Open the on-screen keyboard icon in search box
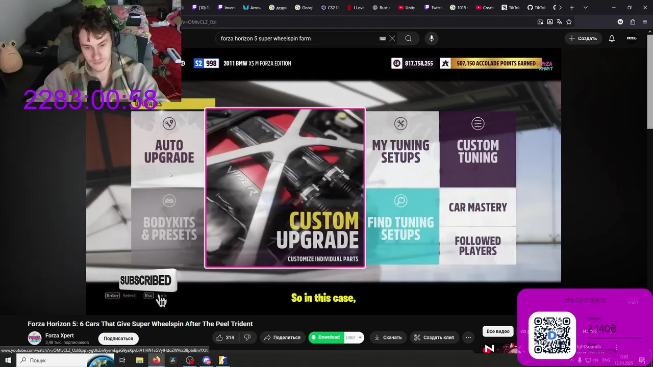The height and width of the screenshot is (367, 653). point(383,38)
